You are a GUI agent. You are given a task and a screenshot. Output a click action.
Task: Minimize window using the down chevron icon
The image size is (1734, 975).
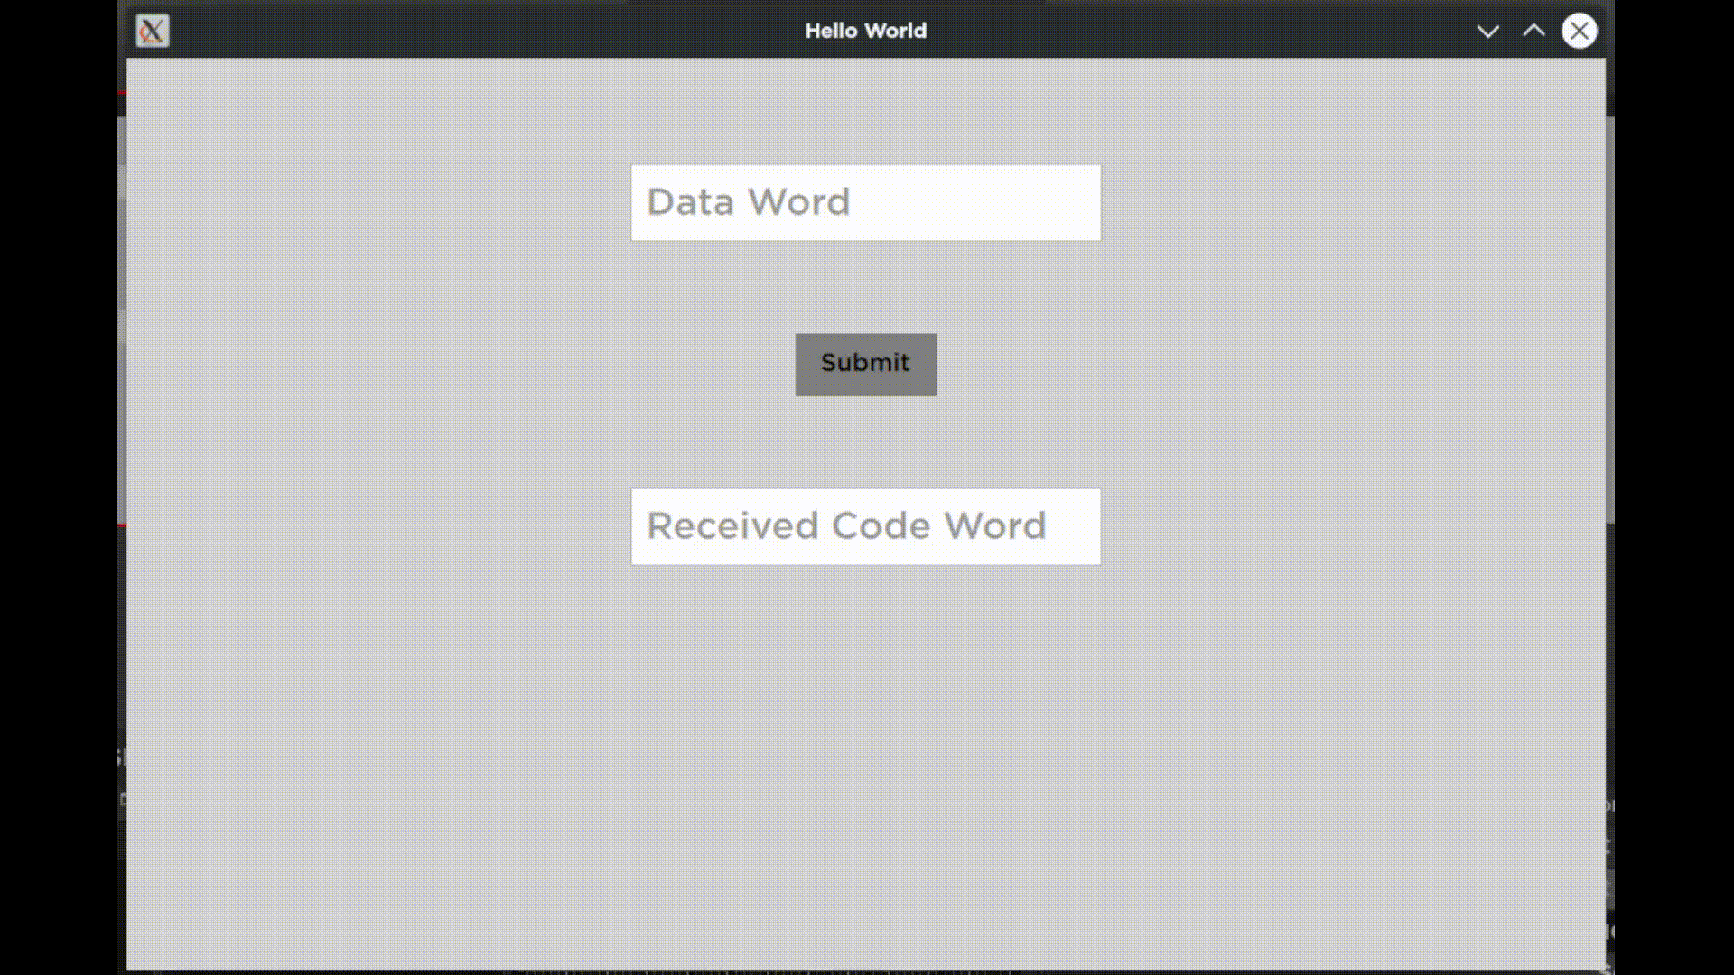(x=1487, y=32)
